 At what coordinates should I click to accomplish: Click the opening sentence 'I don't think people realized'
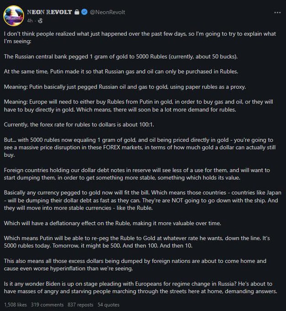[x=140, y=38]
